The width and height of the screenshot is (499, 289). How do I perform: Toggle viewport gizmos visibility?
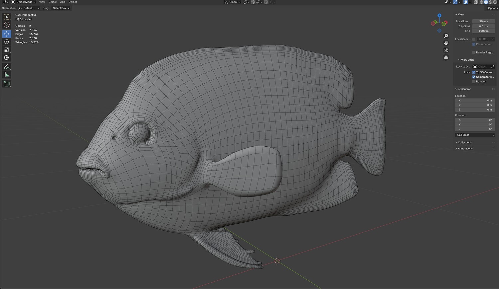pyautogui.click(x=455, y=2)
